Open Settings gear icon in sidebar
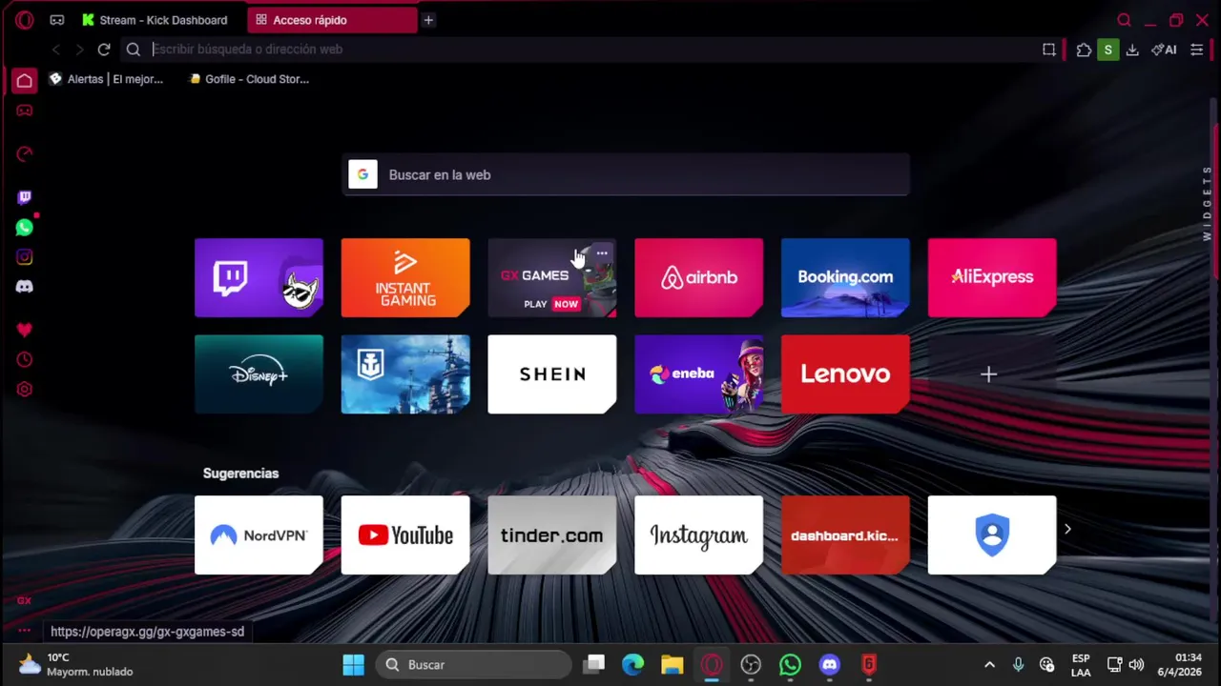The height and width of the screenshot is (686, 1221). click(25, 389)
